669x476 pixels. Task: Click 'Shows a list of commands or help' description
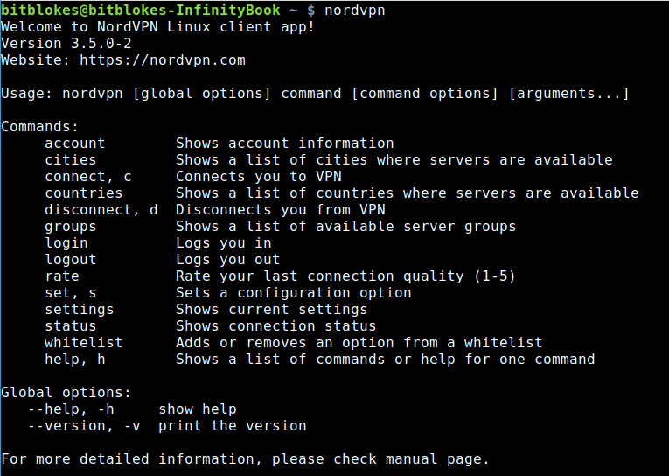click(x=386, y=360)
